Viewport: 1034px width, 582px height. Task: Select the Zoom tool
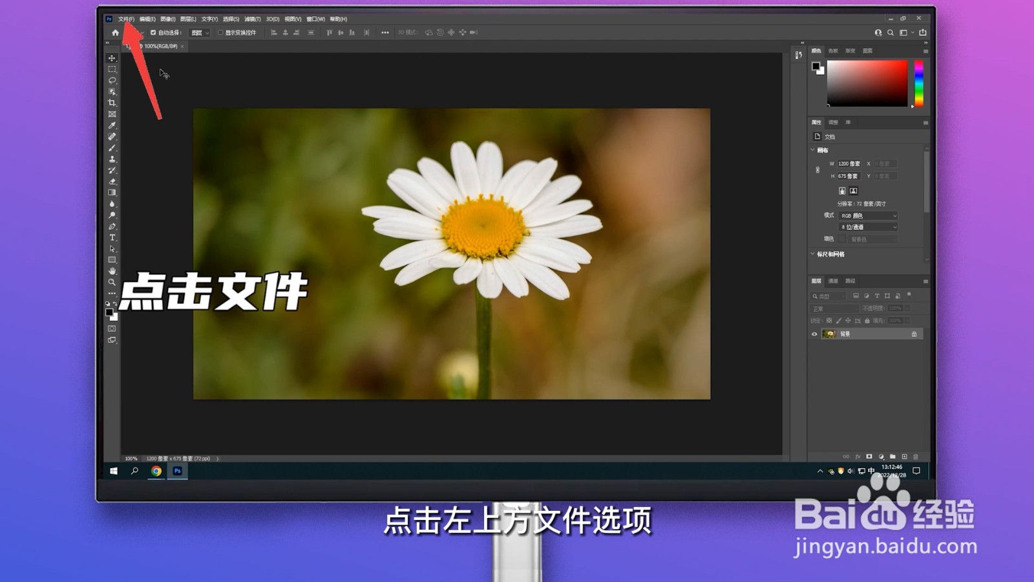112,282
